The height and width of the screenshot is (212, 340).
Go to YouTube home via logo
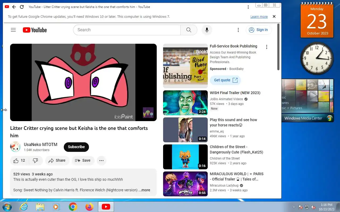(x=35, y=30)
